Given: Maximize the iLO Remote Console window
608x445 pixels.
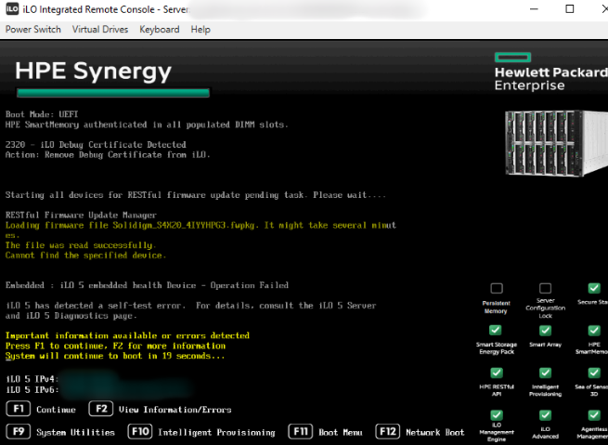Looking at the screenshot, I should pos(570,9).
